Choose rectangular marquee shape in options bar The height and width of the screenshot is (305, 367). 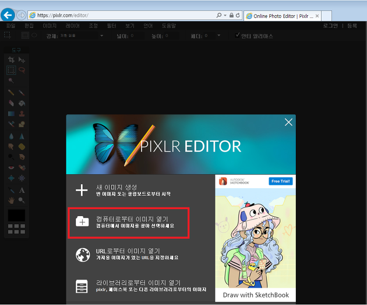coord(25,35)
